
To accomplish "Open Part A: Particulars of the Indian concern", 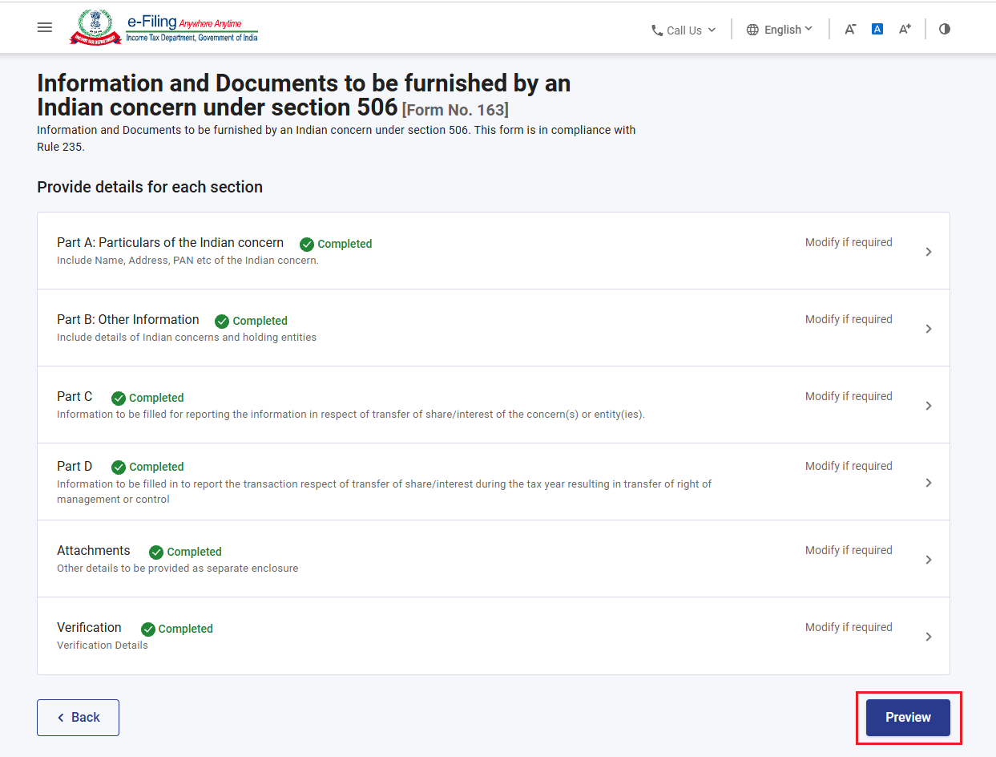I will pyautogui.click(x=493, y=251).
